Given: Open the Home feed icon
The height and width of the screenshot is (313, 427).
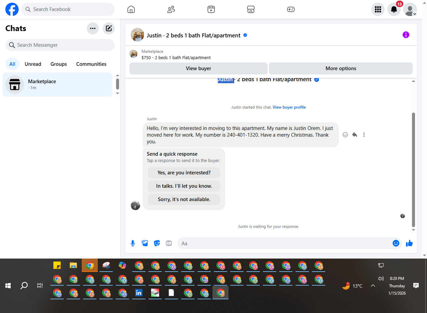Looking at the screenshot, I should click(x=131, y=9).
